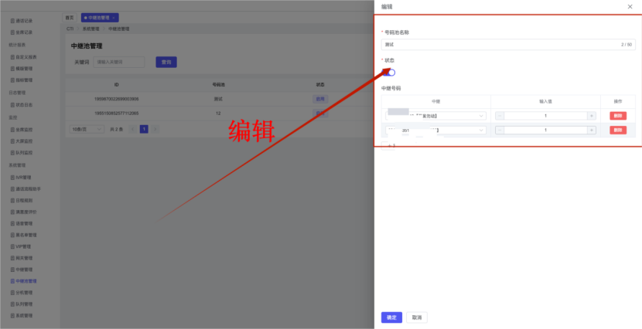
Task: Click the 取消 button
Action: pyautogui.click(x=416, y=317)
